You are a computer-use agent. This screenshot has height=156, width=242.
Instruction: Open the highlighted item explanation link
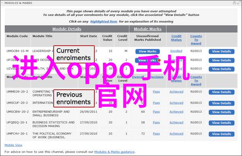click(104, 21)
